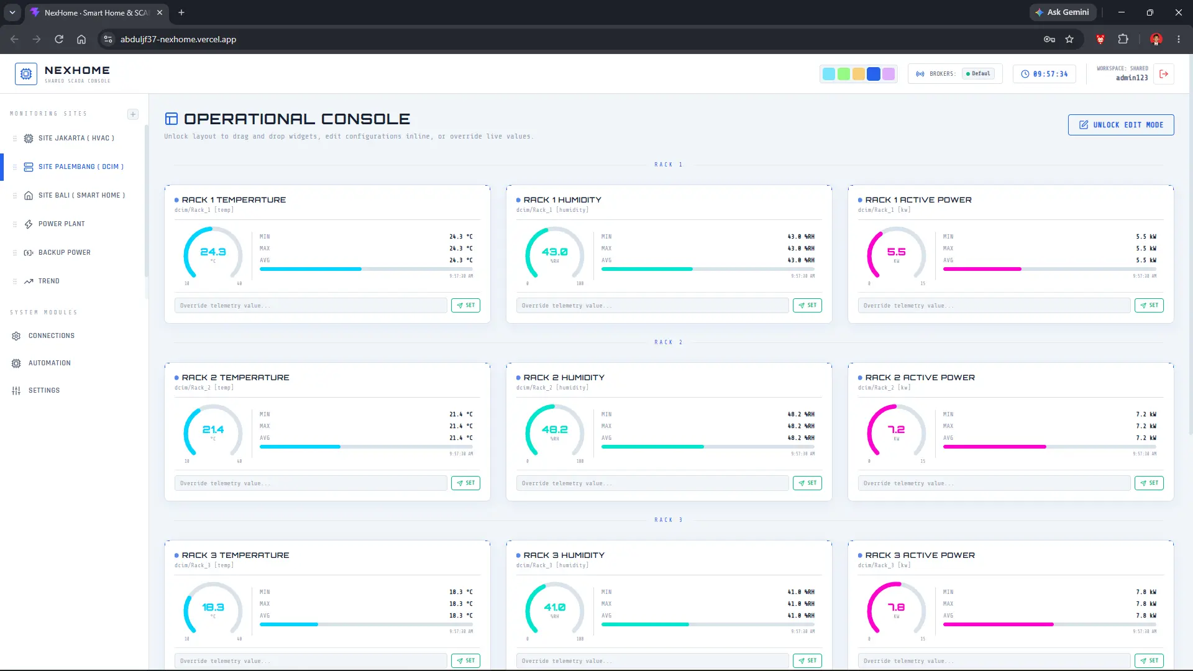Open Automation module
This screenshot has height=671, width=1193.
(x=50, y=363)
